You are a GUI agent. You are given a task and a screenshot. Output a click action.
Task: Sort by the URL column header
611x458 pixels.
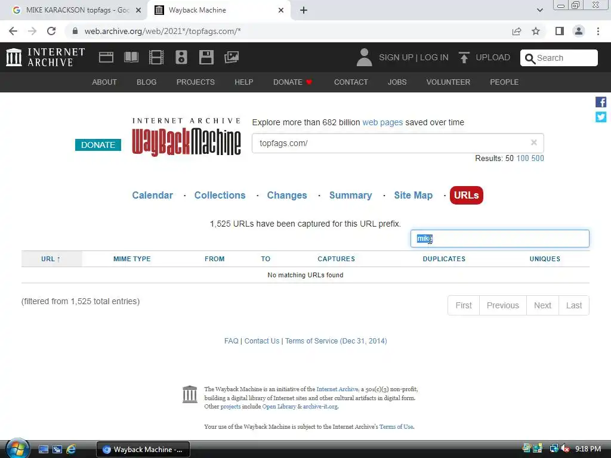pos(51,259)
